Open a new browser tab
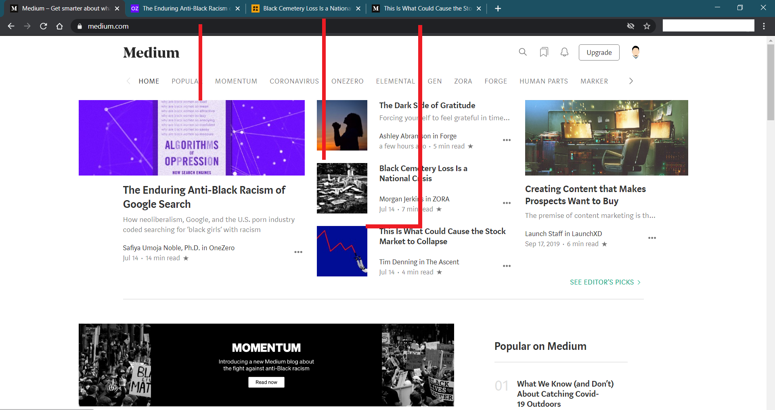775x410 pixels. coord(498,8)
